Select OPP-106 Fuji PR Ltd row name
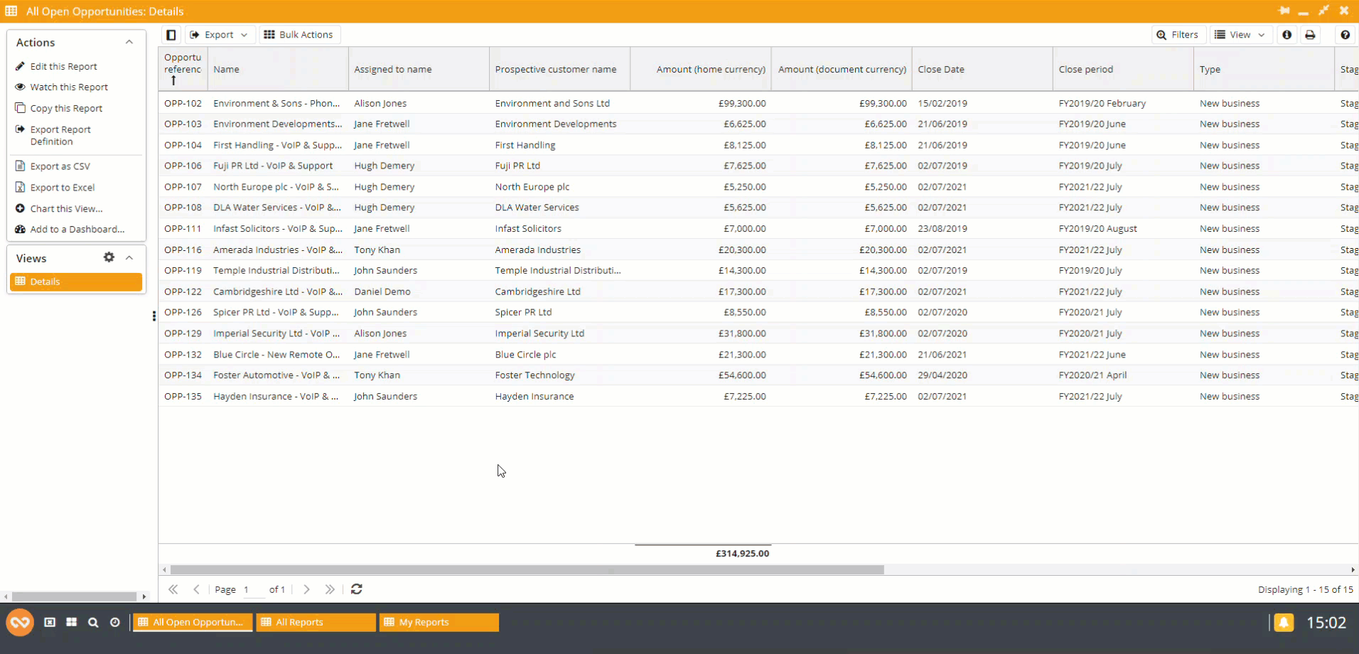This screenshot has width=1359, height=654. point(273,166)
